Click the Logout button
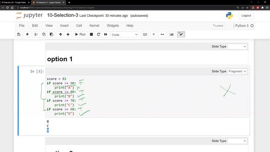Screen dimensions: 270x152 coord(246,16)
